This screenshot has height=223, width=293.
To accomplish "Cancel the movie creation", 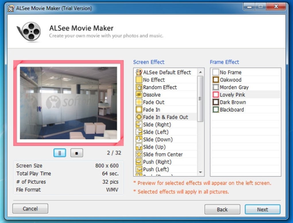I will click(30, 208).
